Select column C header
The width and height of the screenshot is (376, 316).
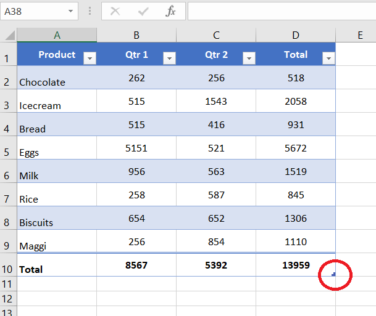coord(216,35)
